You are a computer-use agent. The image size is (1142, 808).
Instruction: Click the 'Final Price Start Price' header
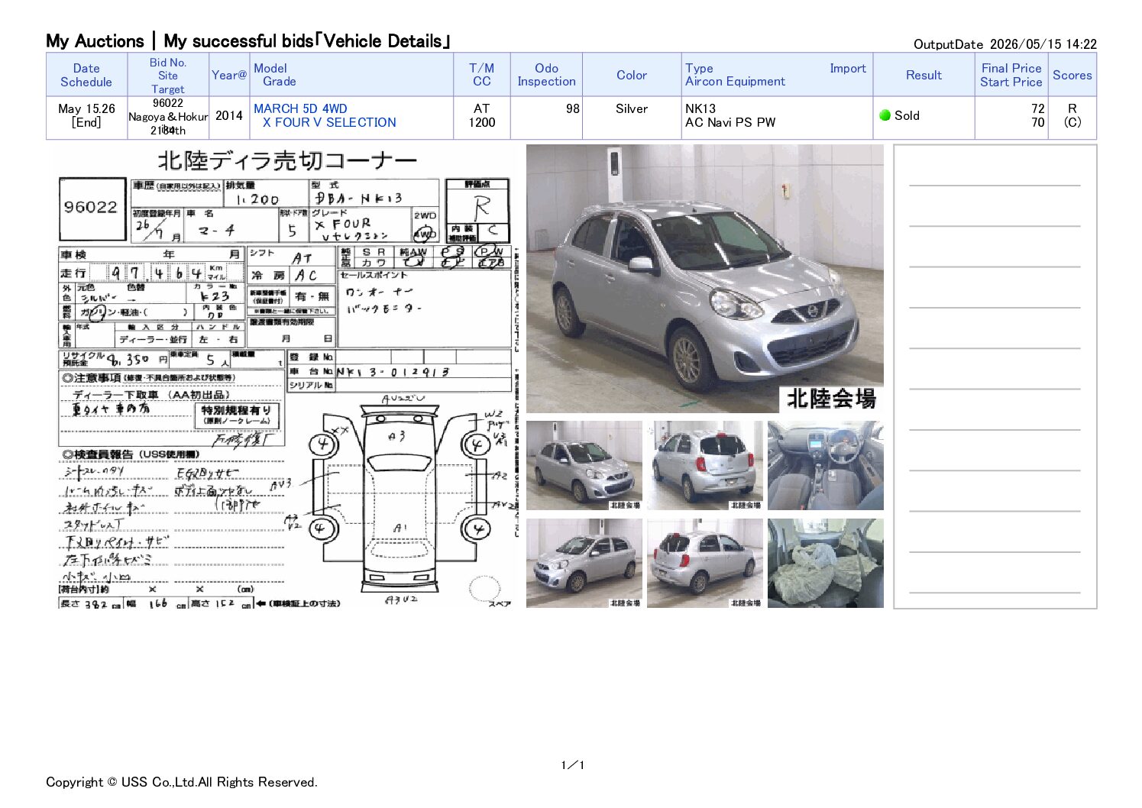click(x=1011, y=75)
